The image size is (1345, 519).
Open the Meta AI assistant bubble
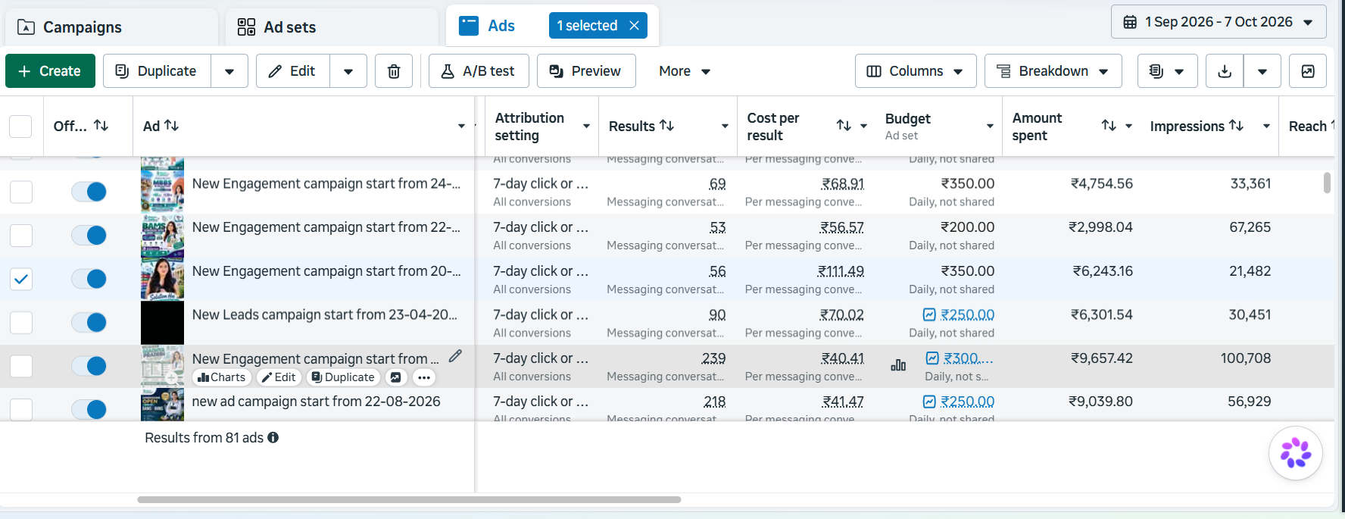pos(1296,453)
